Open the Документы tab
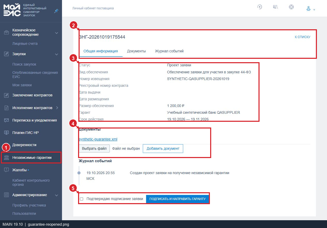This screenshot has height=228, width=327. [136, 51]
